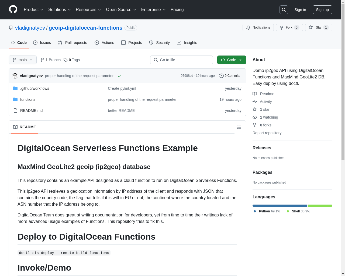The width and height of the screenshot is (345, 276).
Task: View the 0 forks link
Action: pyautogui.click(x=262, y=125)
